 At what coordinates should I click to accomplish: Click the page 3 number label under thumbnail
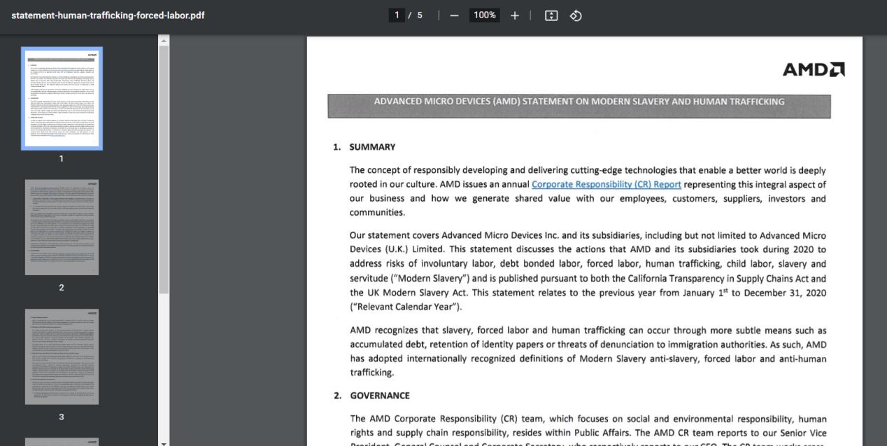pos(62,417)
